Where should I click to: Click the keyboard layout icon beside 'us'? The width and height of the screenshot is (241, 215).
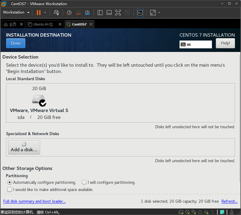[183, 45]
